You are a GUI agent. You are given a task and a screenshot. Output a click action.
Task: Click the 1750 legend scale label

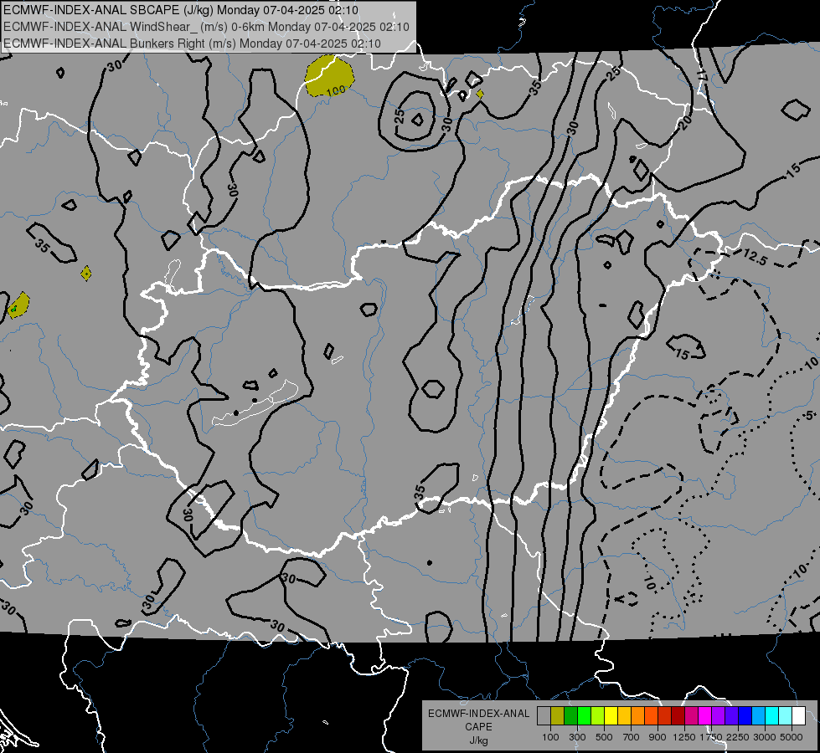tap(711, 737)
